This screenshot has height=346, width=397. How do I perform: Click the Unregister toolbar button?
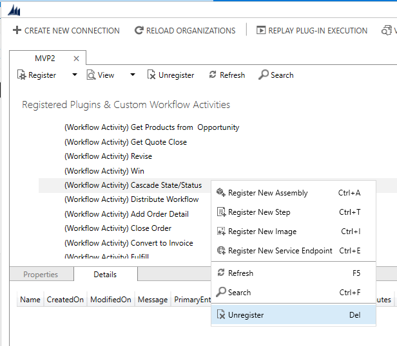(x=171, y=75)
